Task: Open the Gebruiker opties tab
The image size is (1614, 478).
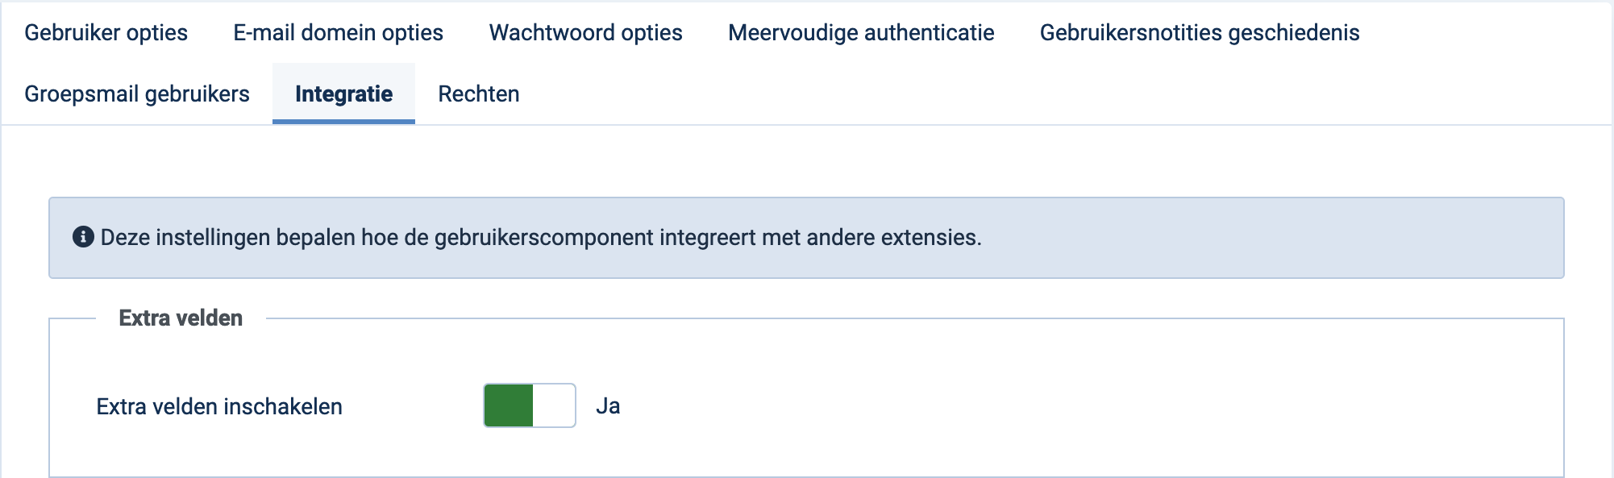Action: tap(106, 32)
